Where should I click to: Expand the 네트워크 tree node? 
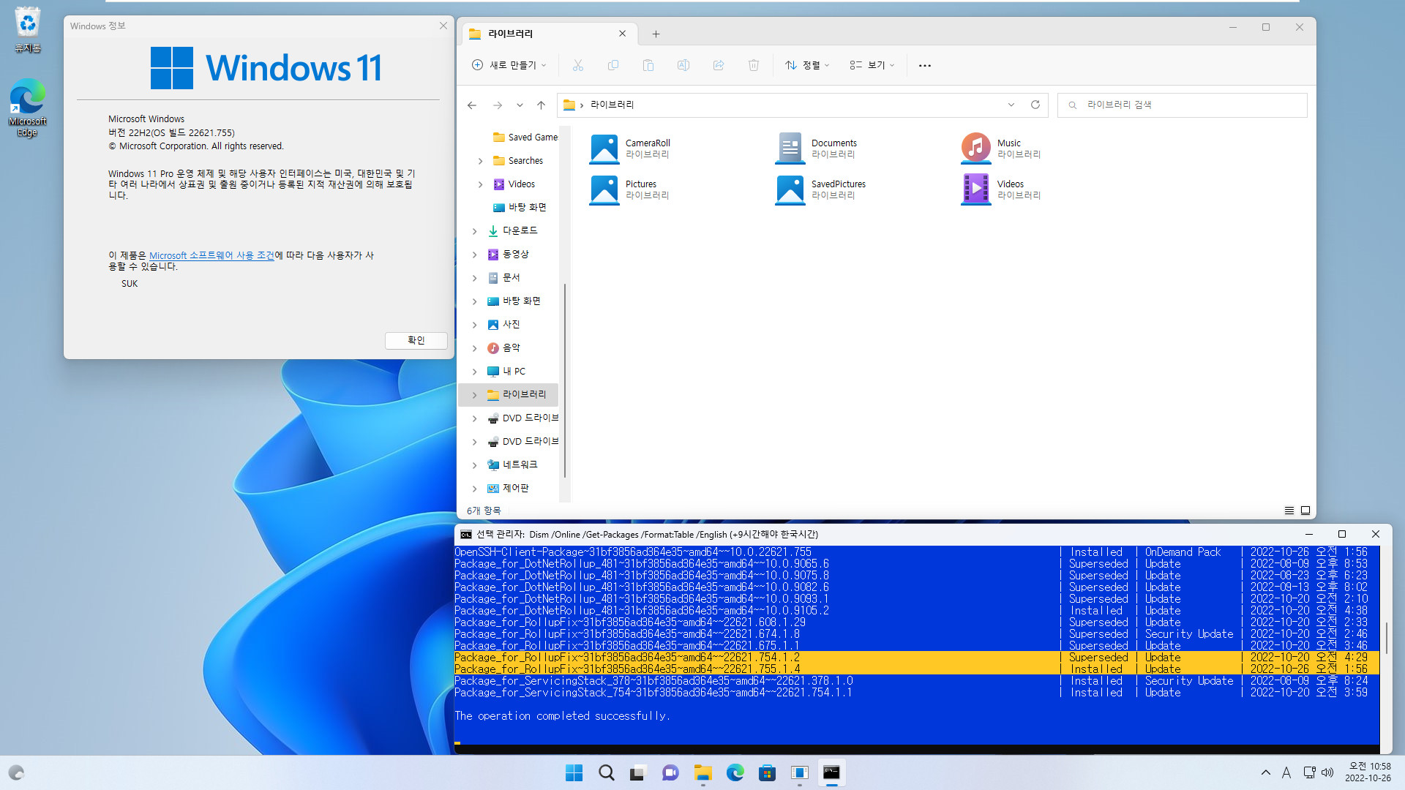[x=474, y=465]
